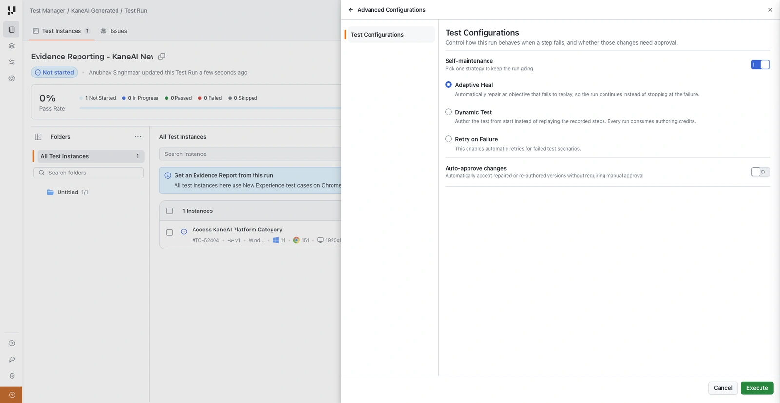Screen dimensions: 780x403
Task: Check the 1 Instances select-all checkbox
Action: click(x=170, y=211)
